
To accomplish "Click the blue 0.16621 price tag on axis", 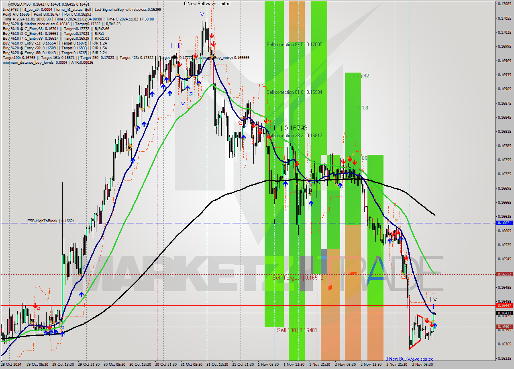I will (504, 223).
